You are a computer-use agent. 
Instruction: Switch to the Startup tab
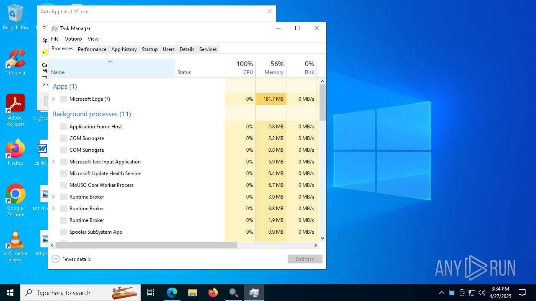click(x=149, y=49)
